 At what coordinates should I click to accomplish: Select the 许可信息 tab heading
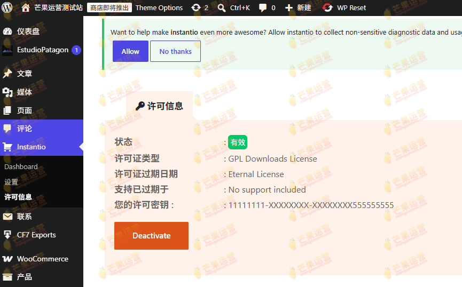[x=159, y=106]
